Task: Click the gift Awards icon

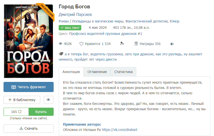Action: point(136,43)
